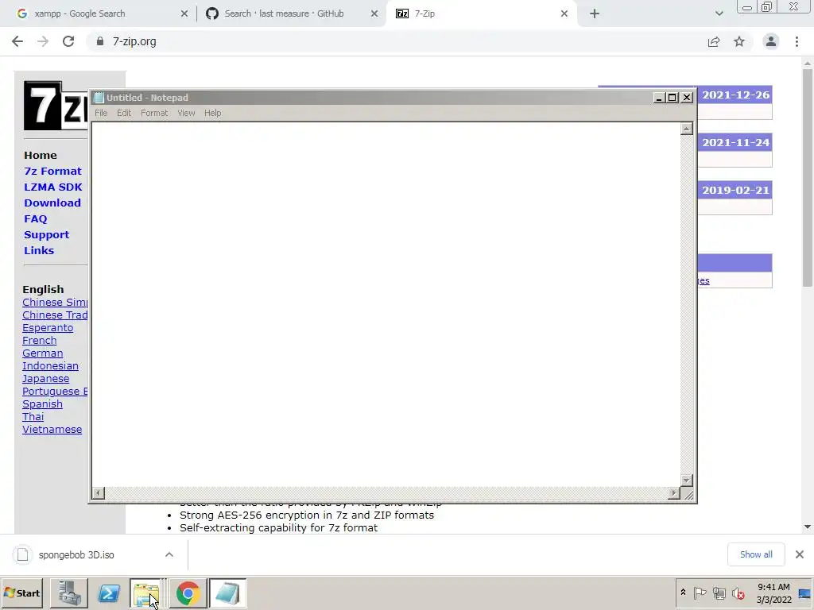Click Show all downloads button
Screen dimensions: 814x610
tap(756, 554)
